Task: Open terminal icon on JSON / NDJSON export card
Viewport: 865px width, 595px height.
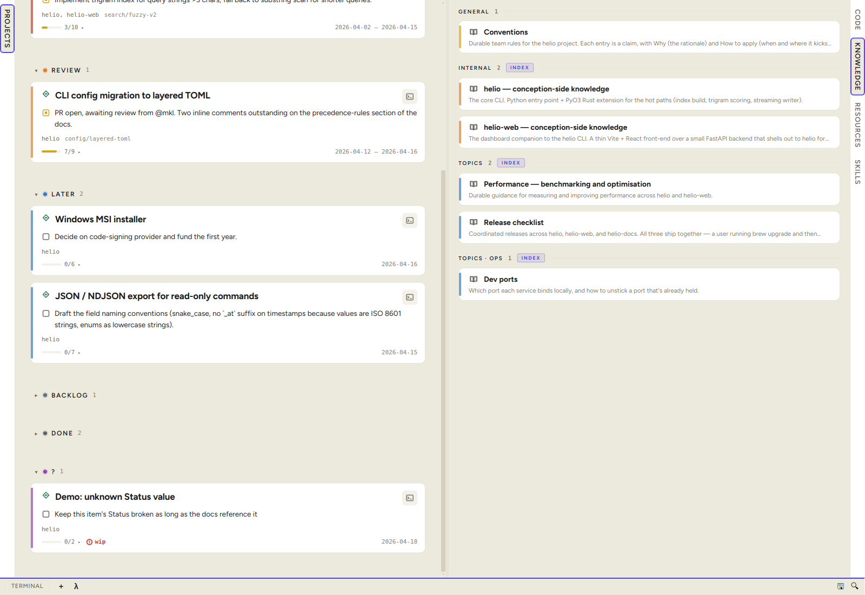Action: click(x=410, y=297)
